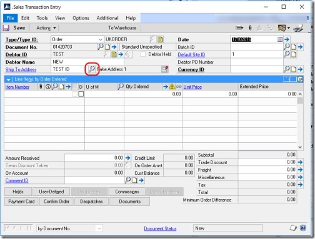Screen dimensions: 315x239
Task: Open the File menu
Action: (x=10, y=18)
